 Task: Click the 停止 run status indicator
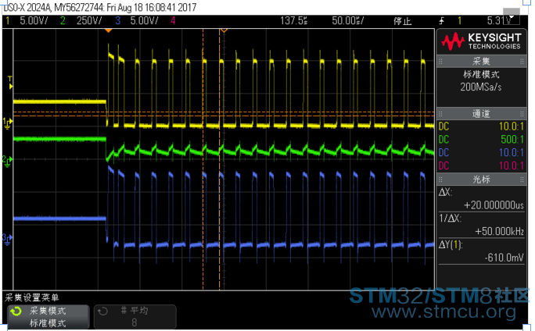402,21
